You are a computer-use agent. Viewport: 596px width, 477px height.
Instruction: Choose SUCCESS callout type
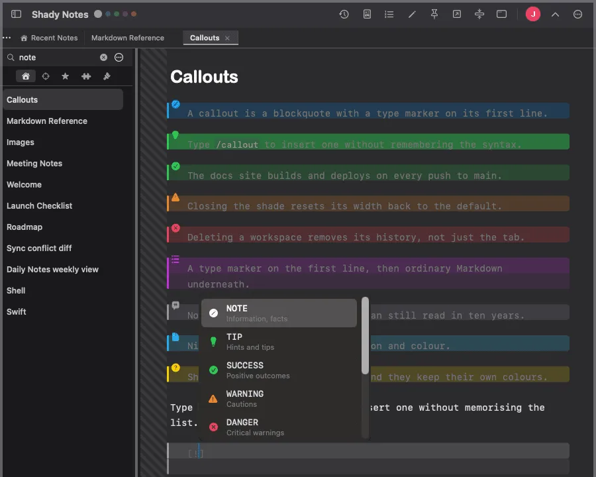(x=279, y=370)
